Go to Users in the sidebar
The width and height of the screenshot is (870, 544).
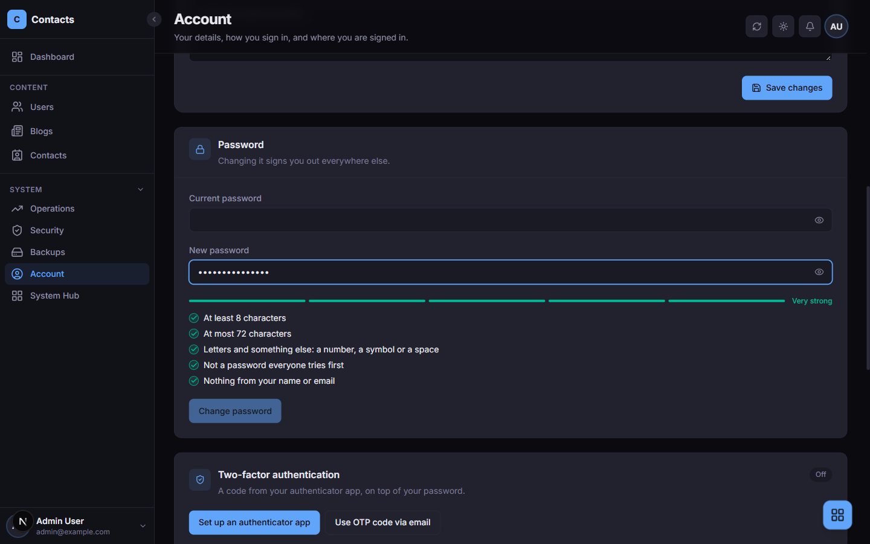77,107
